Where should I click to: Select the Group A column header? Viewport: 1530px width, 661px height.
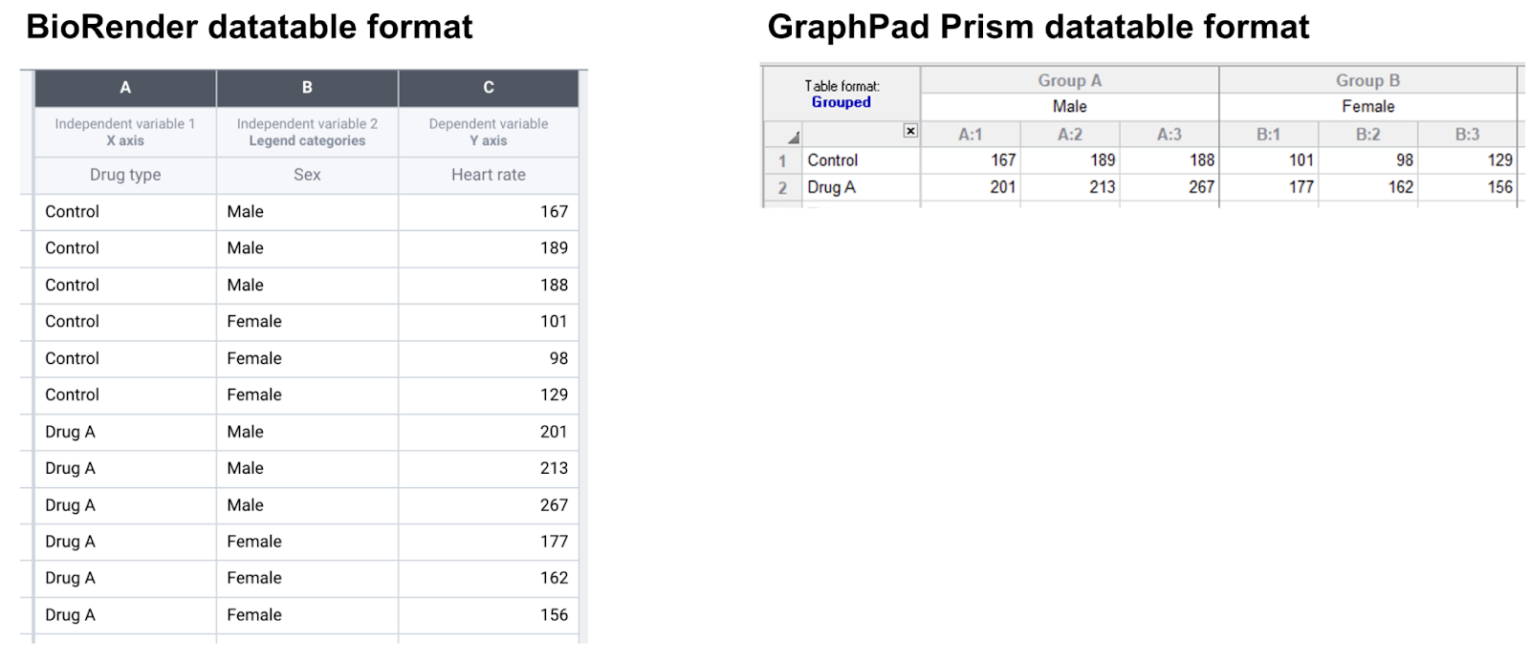(1069, 80)
